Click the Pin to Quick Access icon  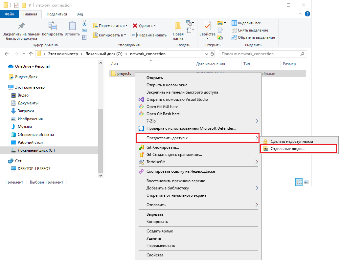[x=21, y=26]
